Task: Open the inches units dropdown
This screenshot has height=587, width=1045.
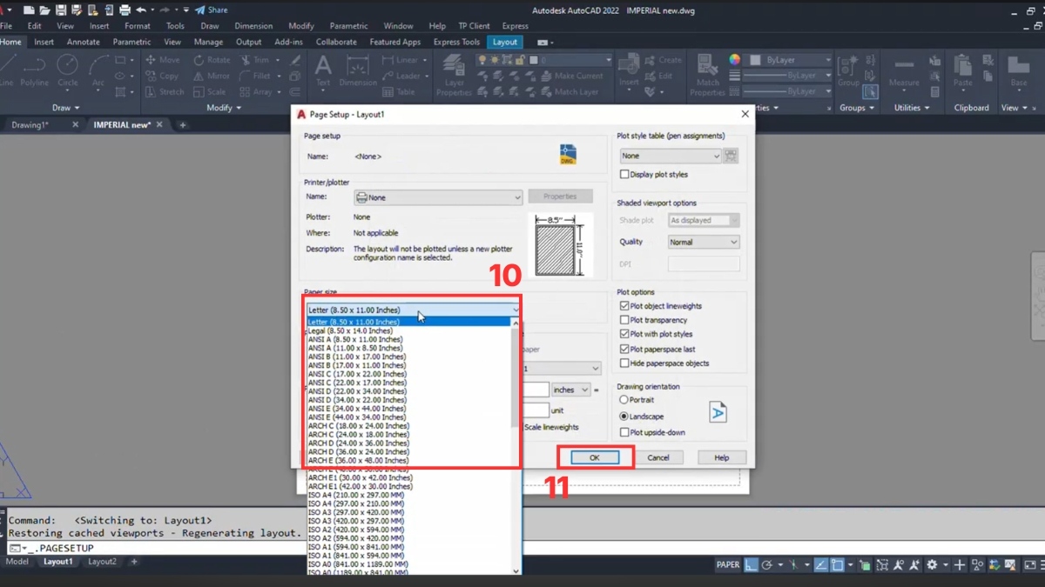Action: click(x=571, y=390)
